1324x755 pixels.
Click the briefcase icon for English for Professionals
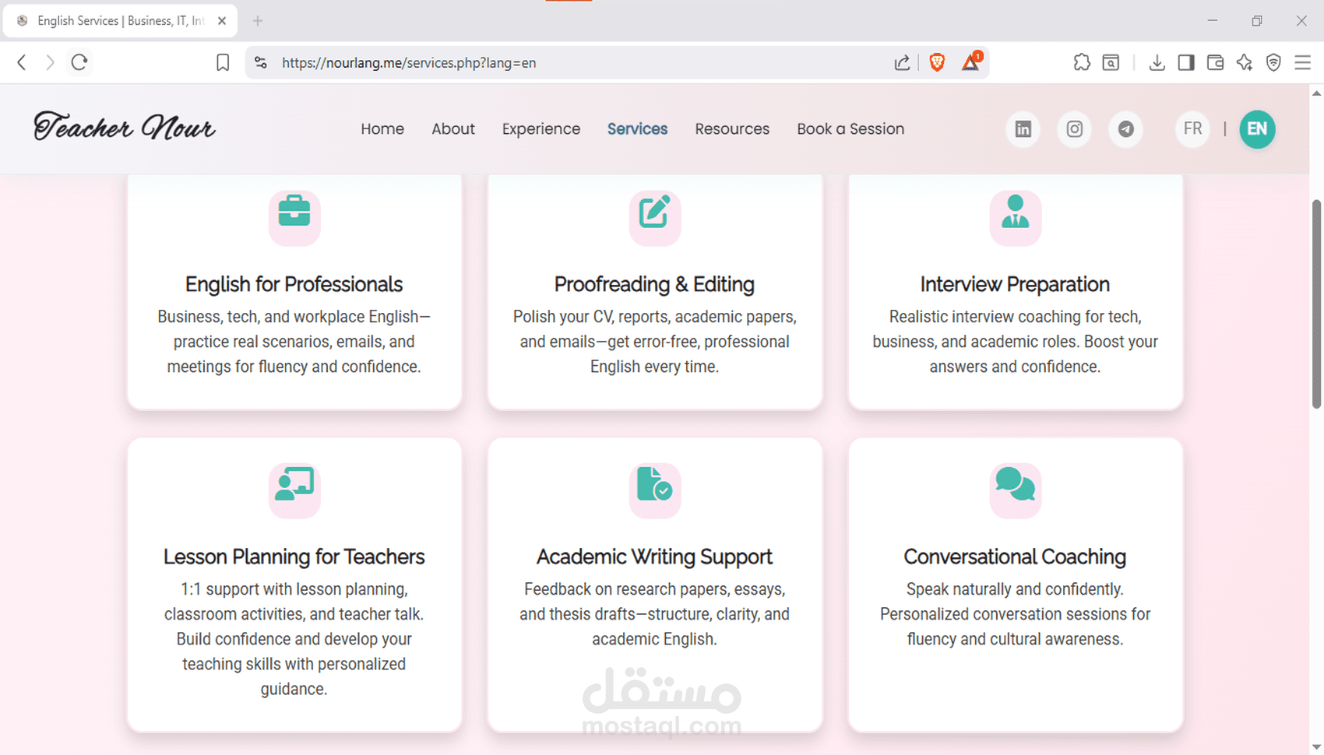[x=294, y=212]
